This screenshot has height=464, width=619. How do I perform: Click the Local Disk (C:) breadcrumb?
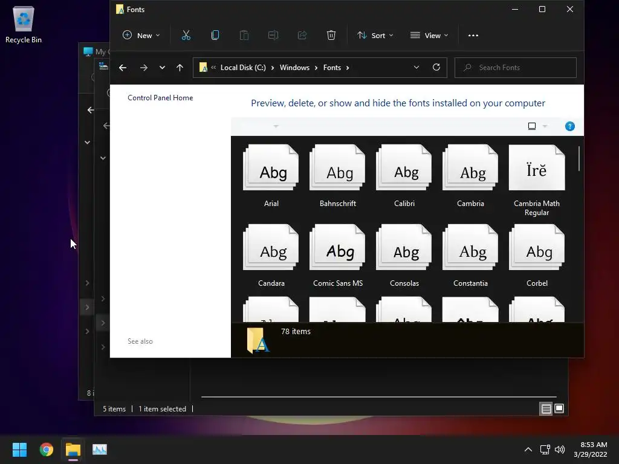(243, 68)
